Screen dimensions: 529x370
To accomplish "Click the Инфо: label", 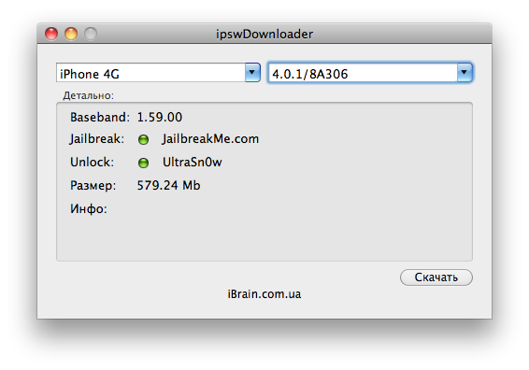I will (x=89, y=209).
